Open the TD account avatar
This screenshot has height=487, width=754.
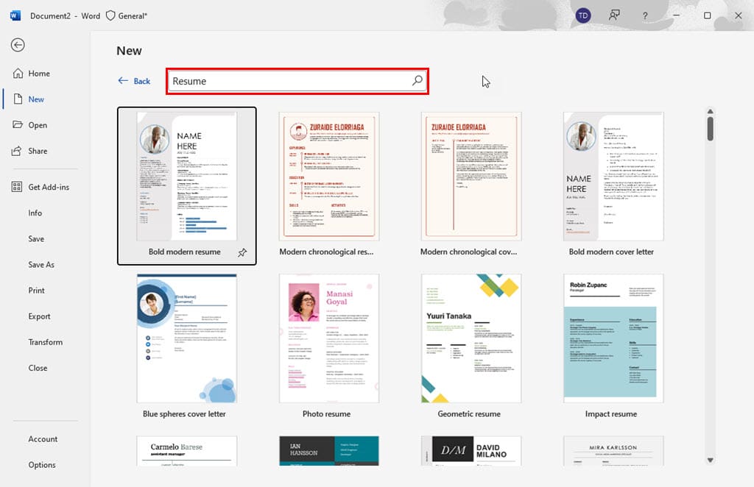(x=583, y=15)
